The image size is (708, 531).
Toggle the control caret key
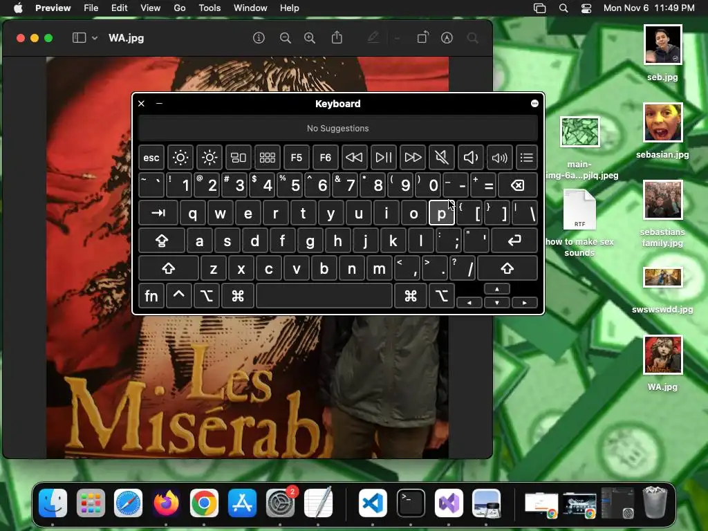[x=179, y=296]
